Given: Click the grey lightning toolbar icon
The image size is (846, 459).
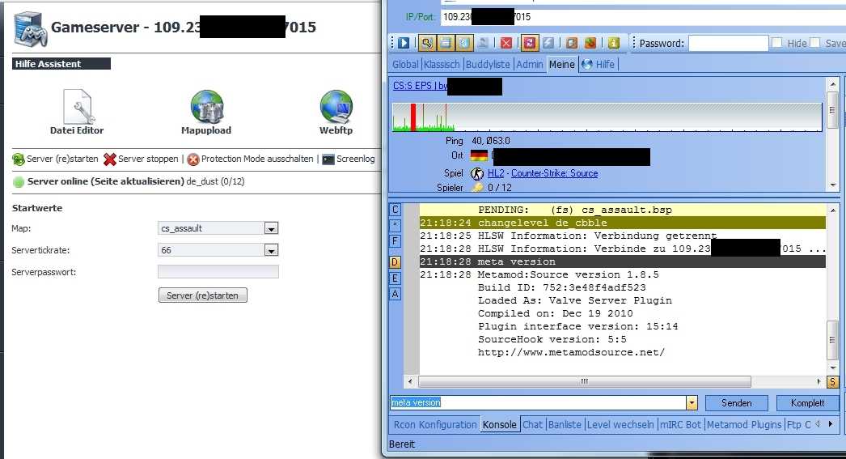Looking at the screenshot, I should (548, 43).
